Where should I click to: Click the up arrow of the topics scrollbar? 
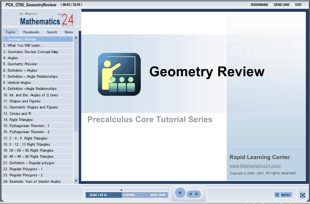pyautogui.click(x=76, y=38)
